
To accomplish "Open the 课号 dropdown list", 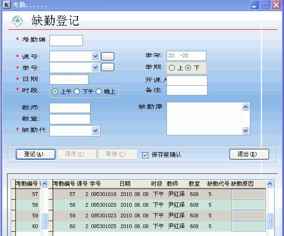I will pyautogui.click(x=96, y=56).
